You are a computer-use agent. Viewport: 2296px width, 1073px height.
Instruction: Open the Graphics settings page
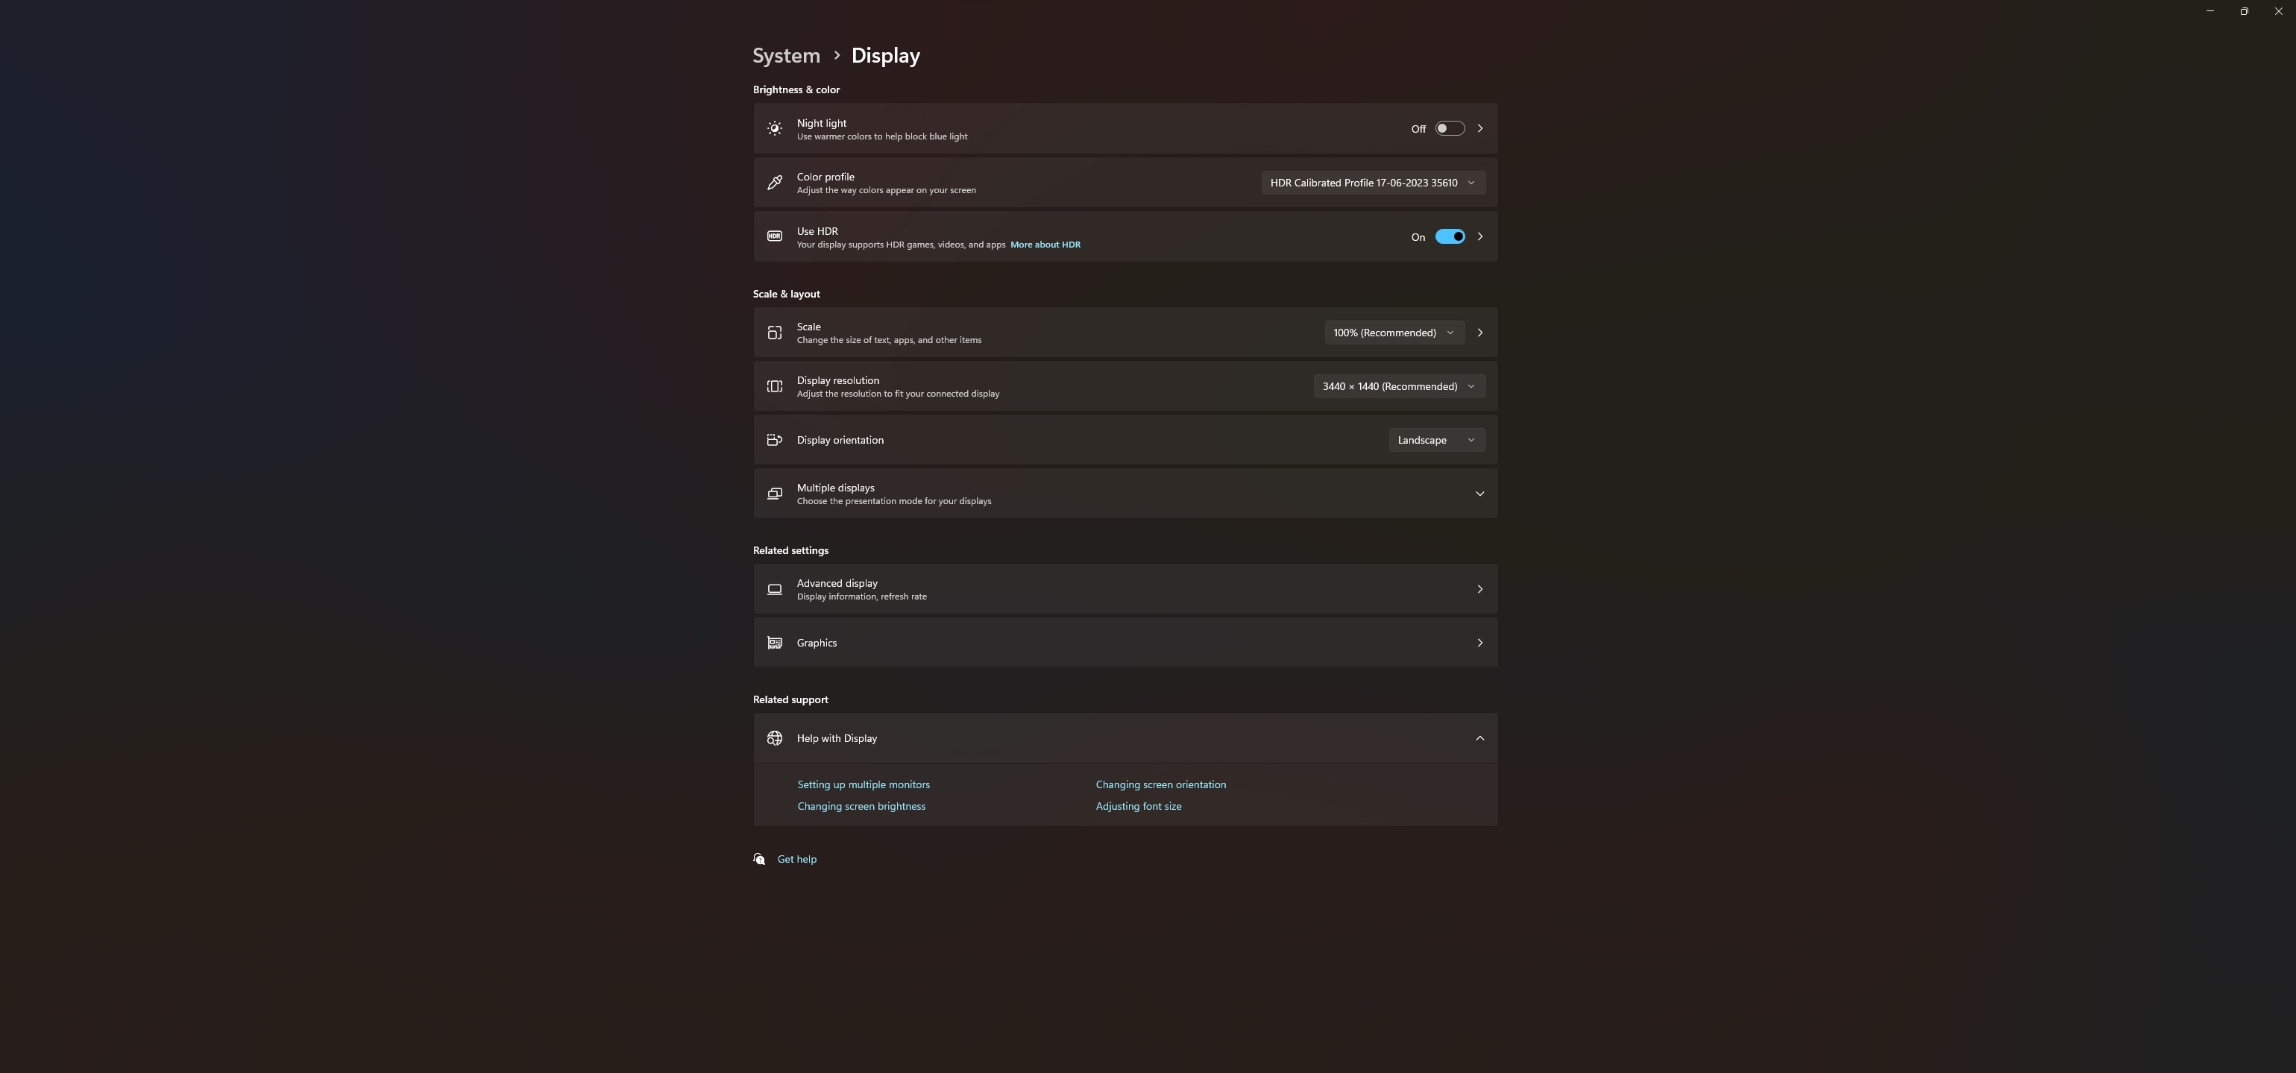[x=1125, y=643]
